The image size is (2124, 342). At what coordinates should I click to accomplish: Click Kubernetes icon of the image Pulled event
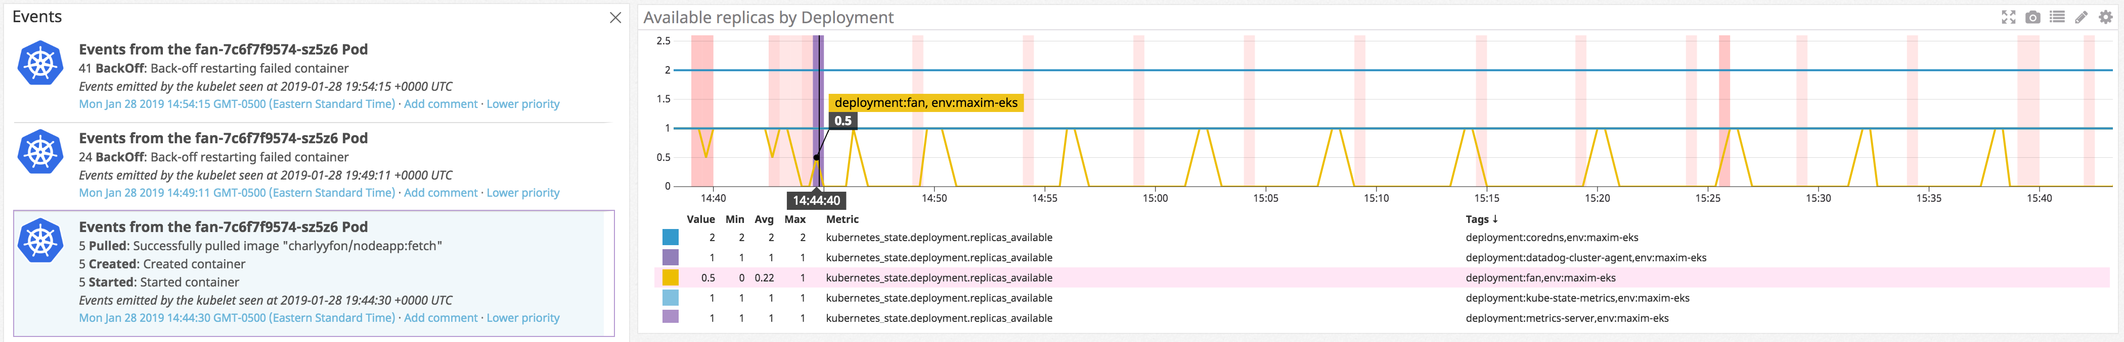[40, 240]
